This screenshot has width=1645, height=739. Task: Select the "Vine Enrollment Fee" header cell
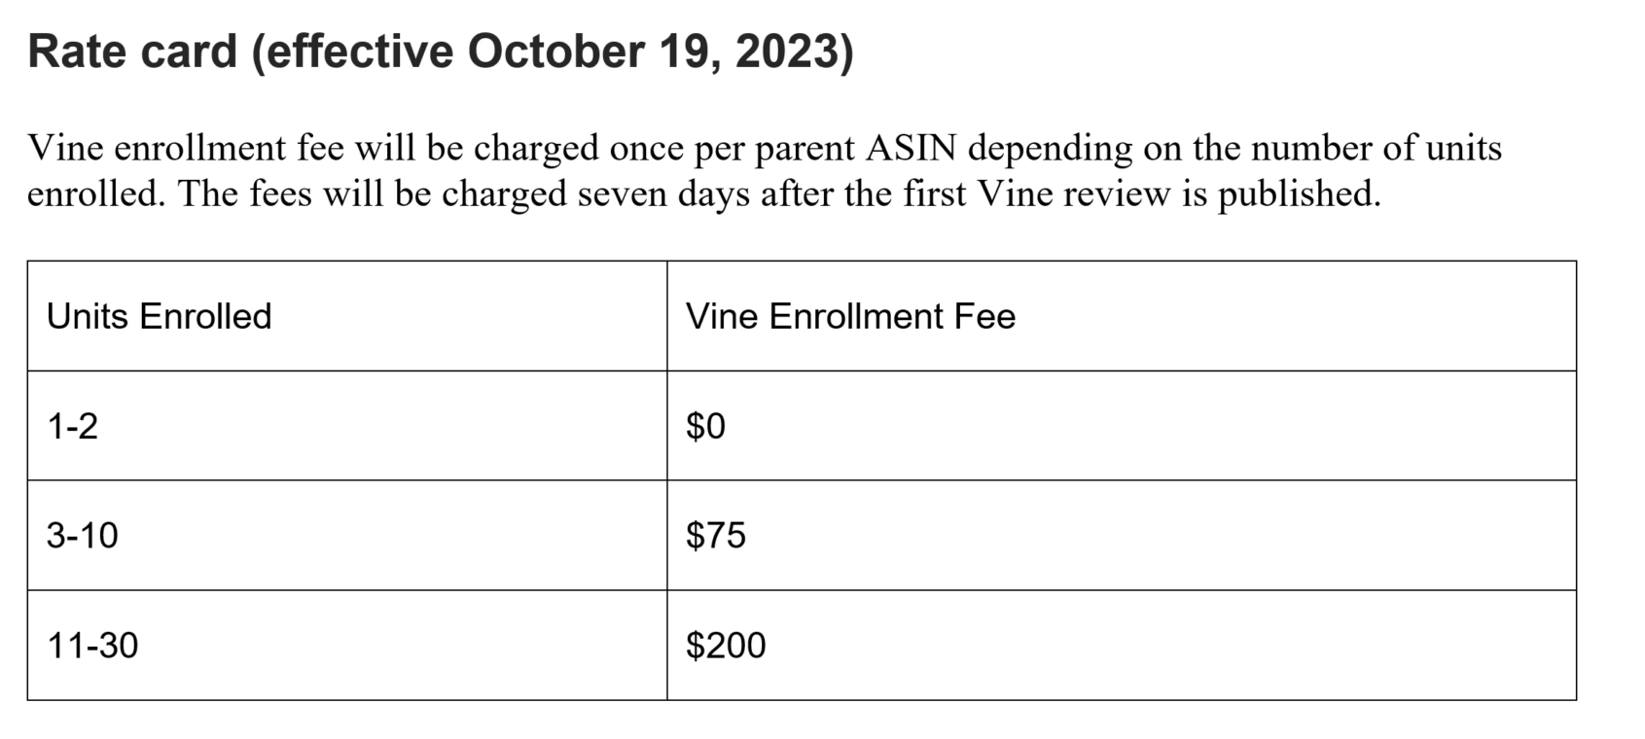coord(850,317)
